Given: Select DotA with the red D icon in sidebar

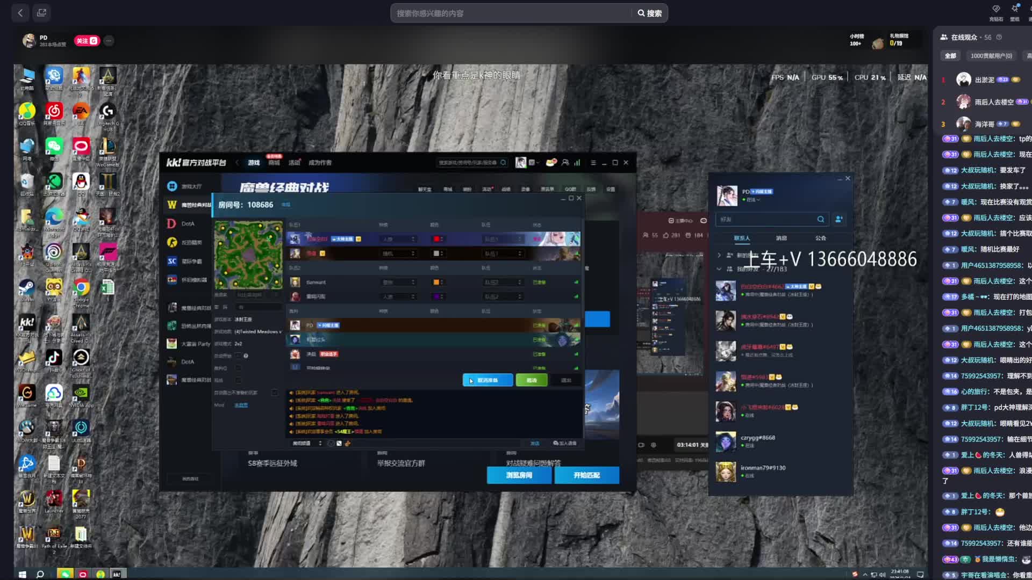Looking at the screenshot, I should coord(172,223).
